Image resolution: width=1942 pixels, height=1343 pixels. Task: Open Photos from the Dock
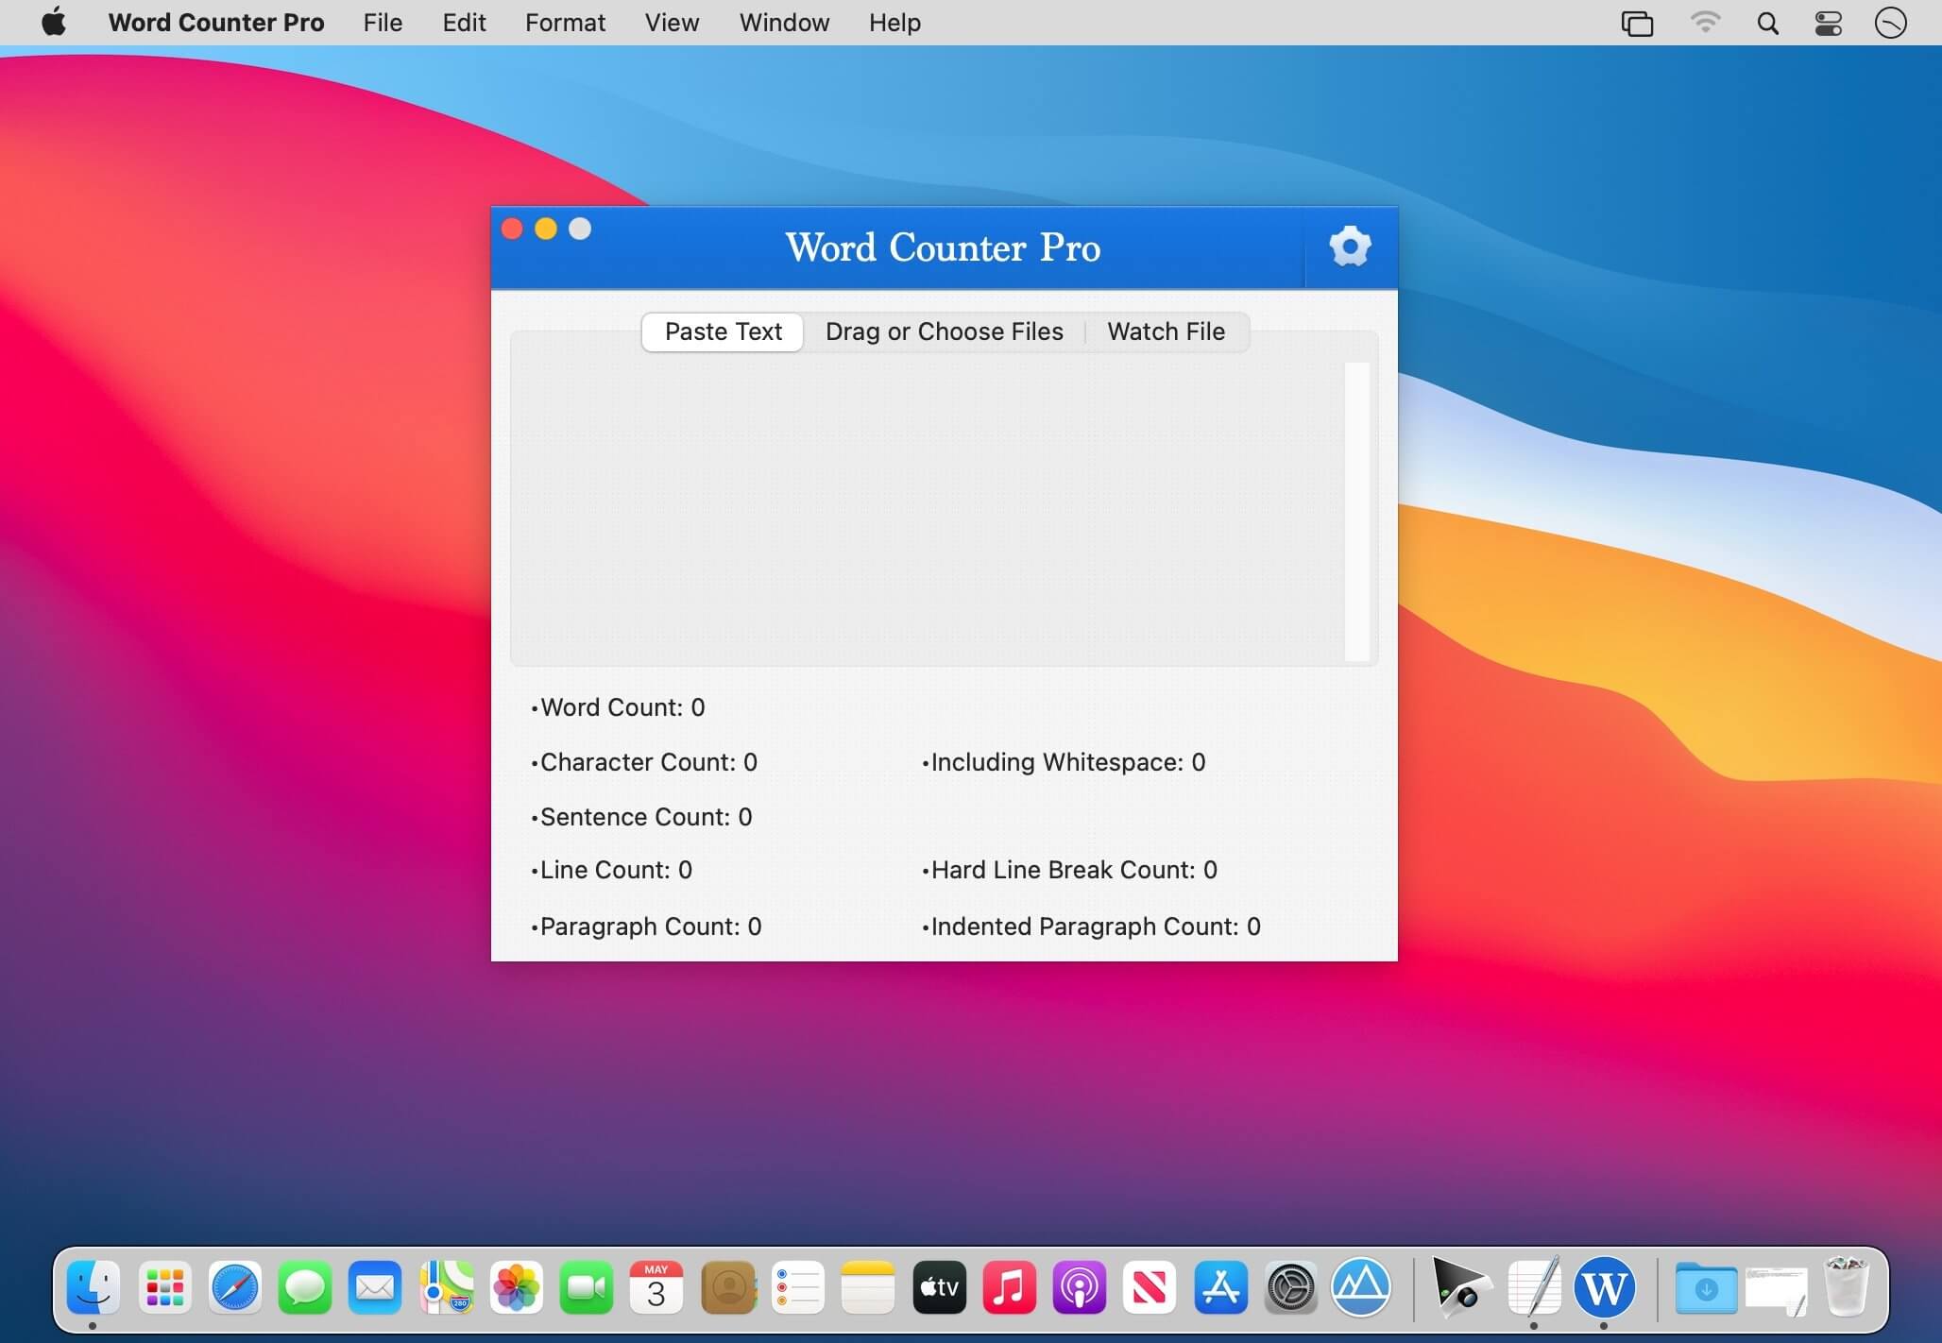click(516, 1286)
